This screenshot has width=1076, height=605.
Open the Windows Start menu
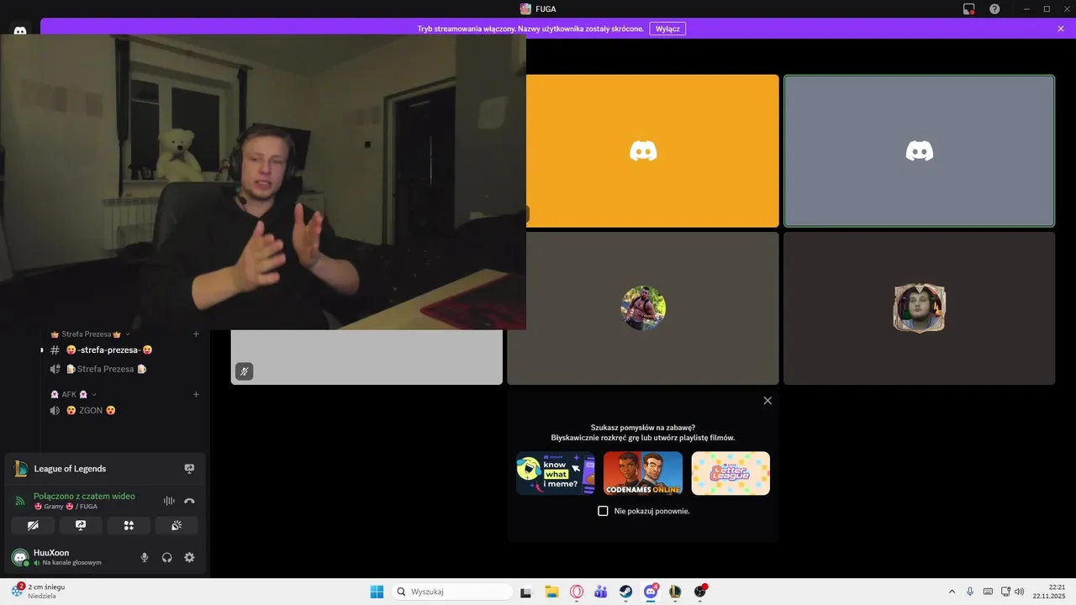tap(377, 592)
